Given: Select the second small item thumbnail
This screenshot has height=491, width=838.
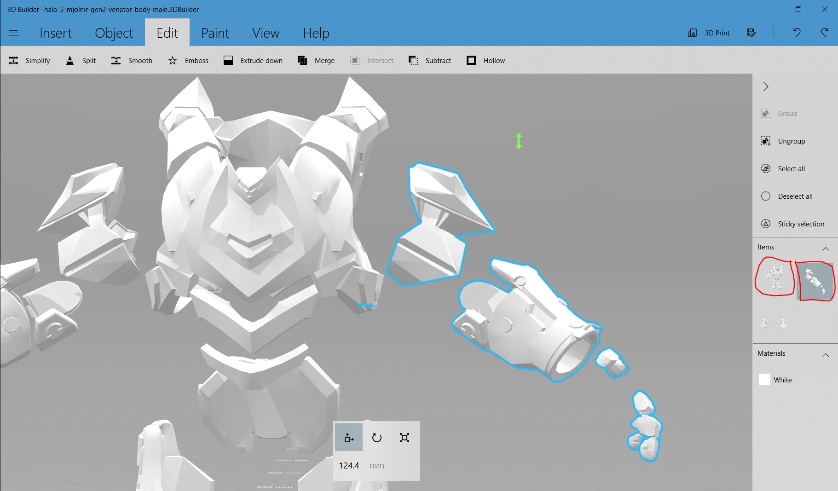Looking at the screenshot, I should click(783, 323).
